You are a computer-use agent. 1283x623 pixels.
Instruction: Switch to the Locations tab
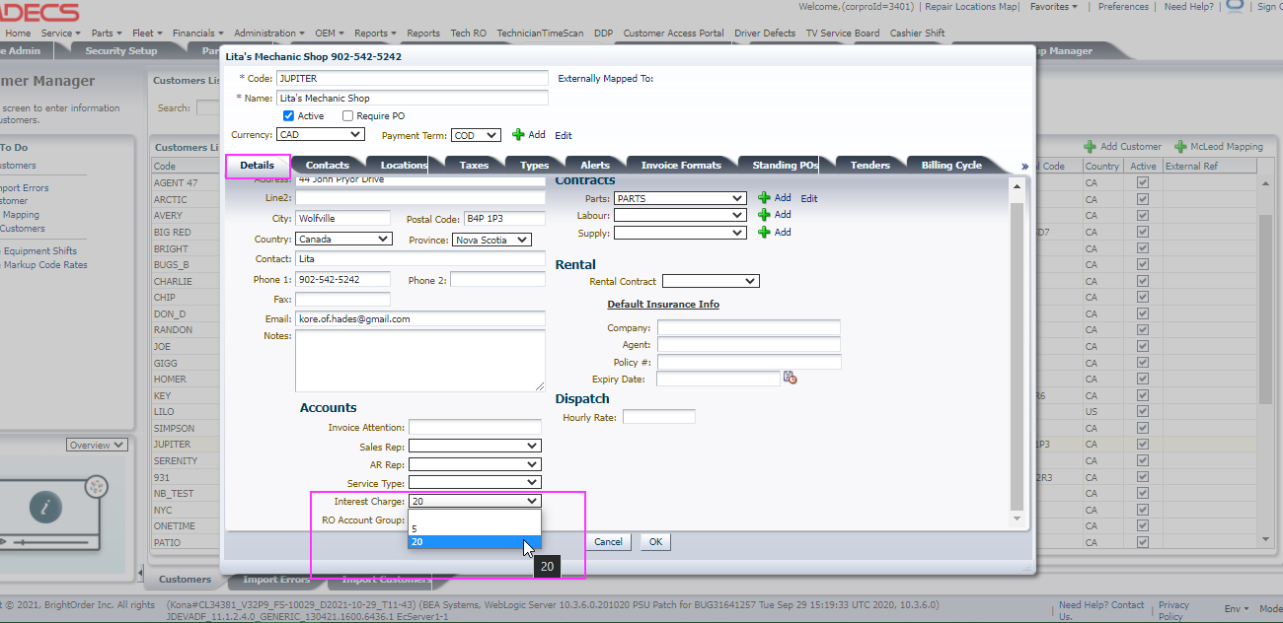[x=404, y=165]
